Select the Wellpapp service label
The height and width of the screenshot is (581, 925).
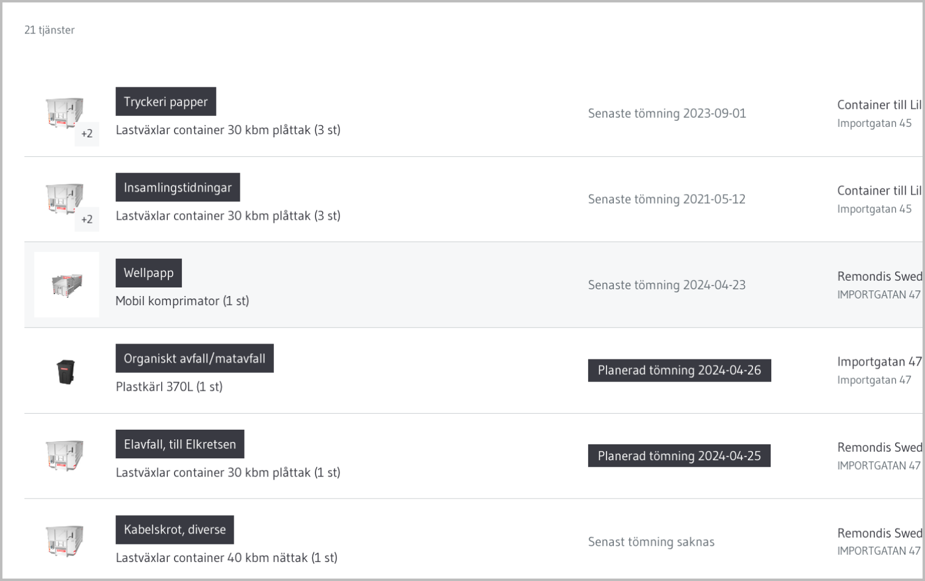tap(149, 273)
